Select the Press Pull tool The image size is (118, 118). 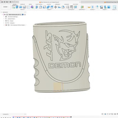(37, 7)
